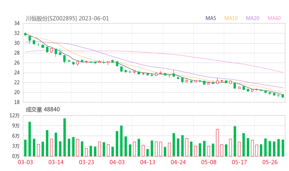Click the last green candlestick on the right
The height and width of the screenshot is (171, 289).
283,96
